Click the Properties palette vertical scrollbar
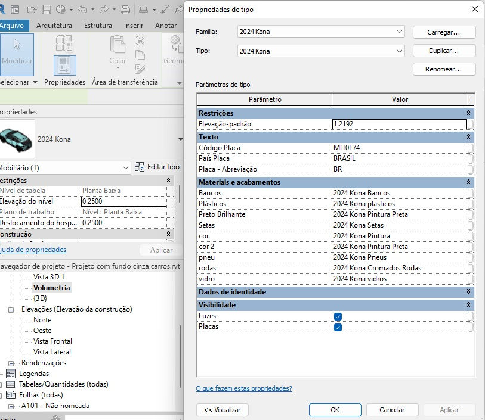This screenshot has height=420, width=485. tap(180, 194)
